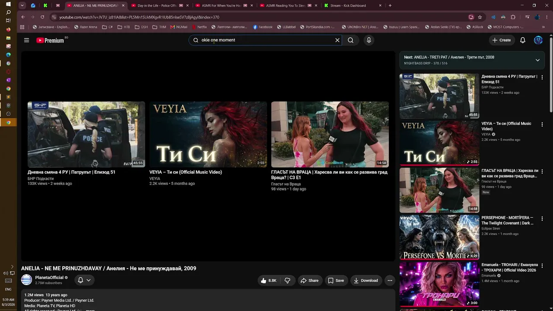Screen dimensions: 553x311
Task: Play the ГЛАСЪТ НА ВРАЦА endscreen thumbnail
Action: click(x=330, y=134)
